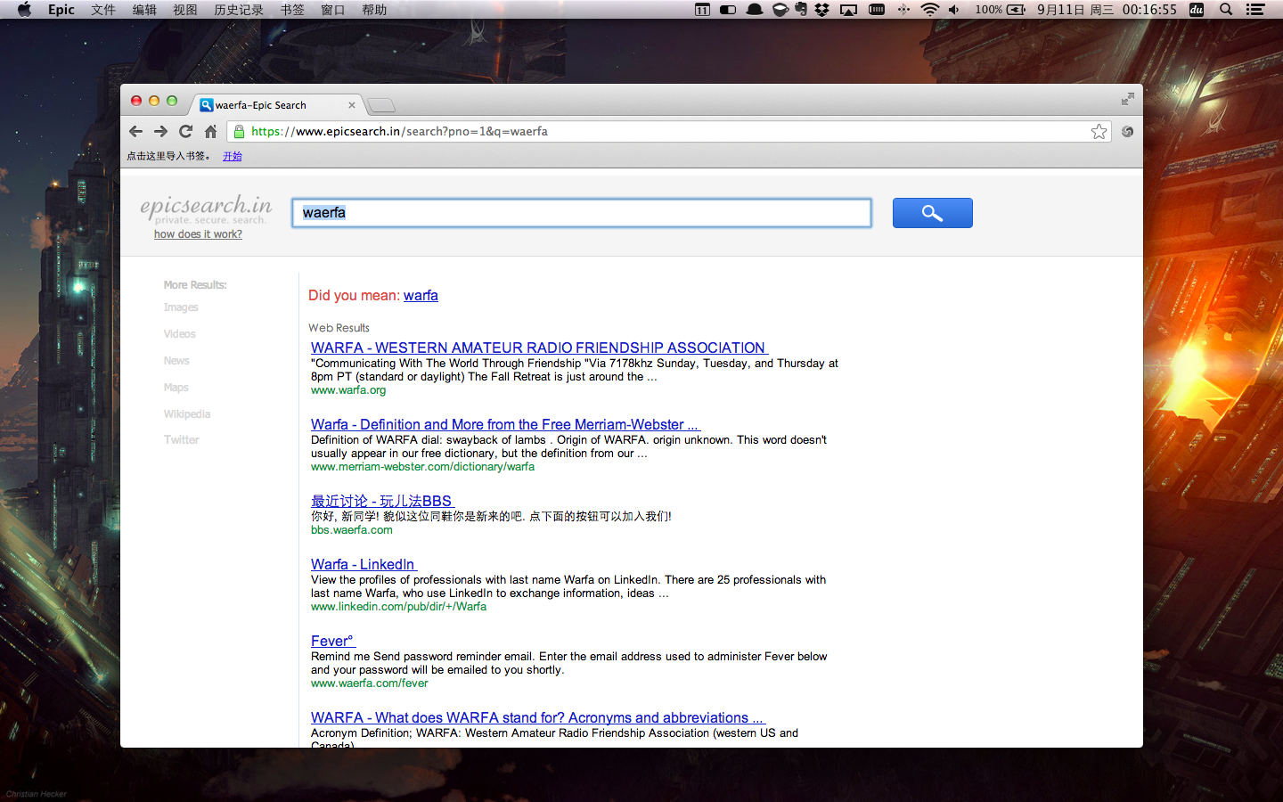Click the battery 100% indicator

1001,10
